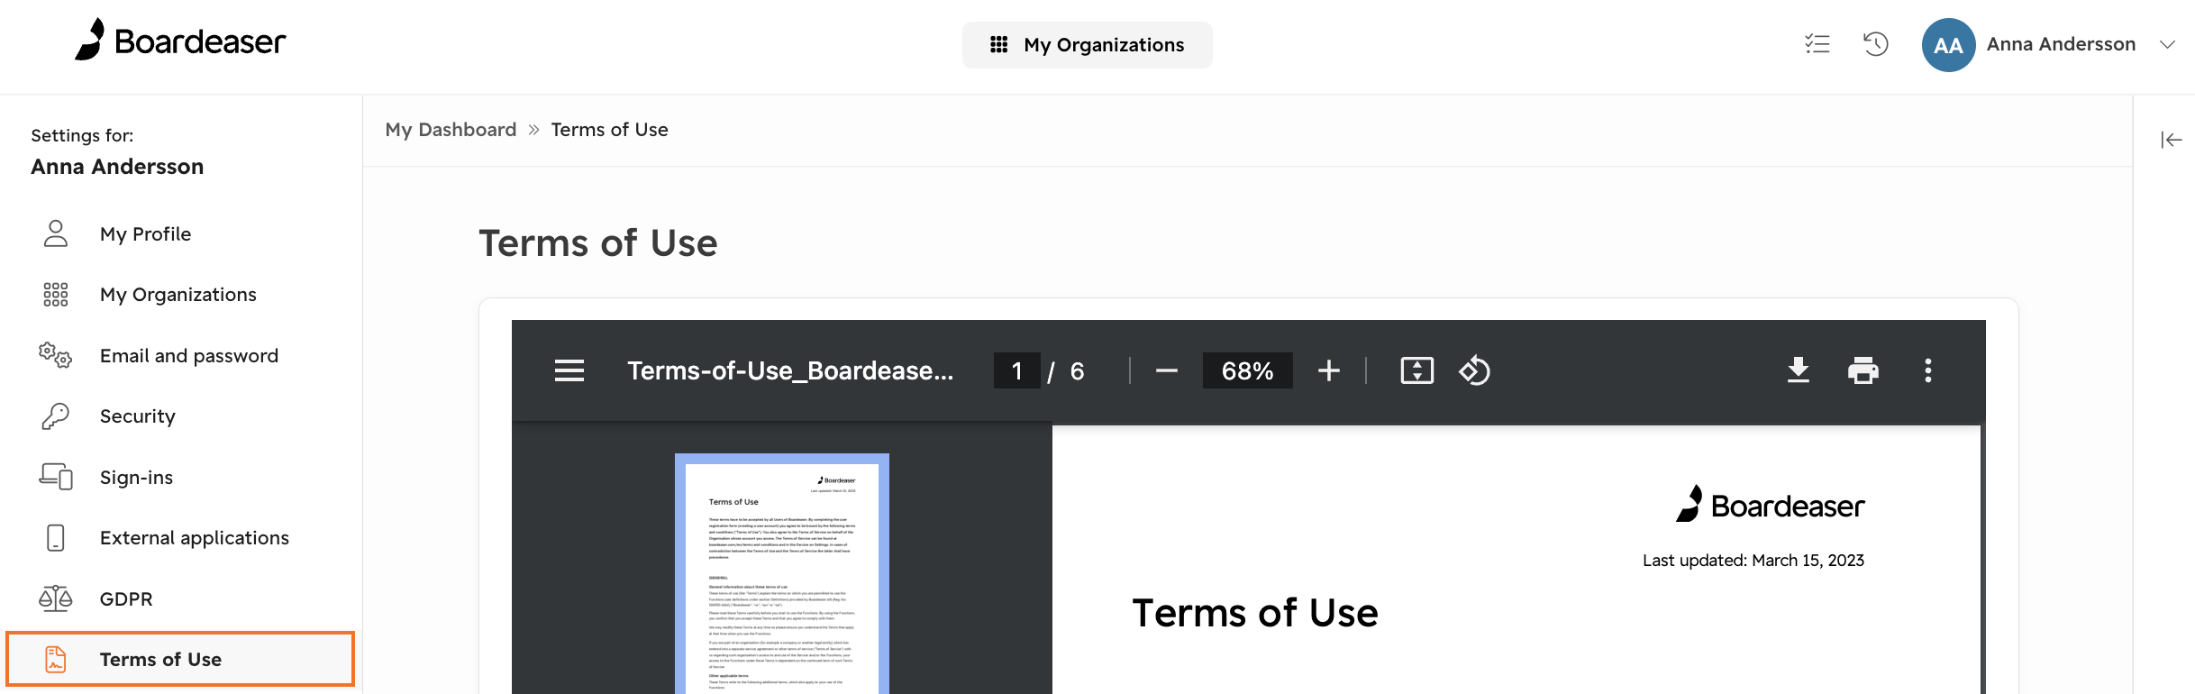Viewport: 2195px width, 694px height.
Task: Select Terms of Use in sidebar
Action: coord(180,660)
